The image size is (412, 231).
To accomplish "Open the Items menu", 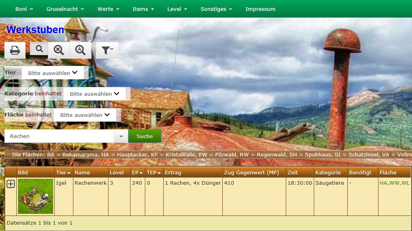I will [x=143, y=9].
